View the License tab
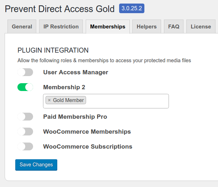Image resolution: width=218 pixels, height=187 pixels. [x=201, y=27]
